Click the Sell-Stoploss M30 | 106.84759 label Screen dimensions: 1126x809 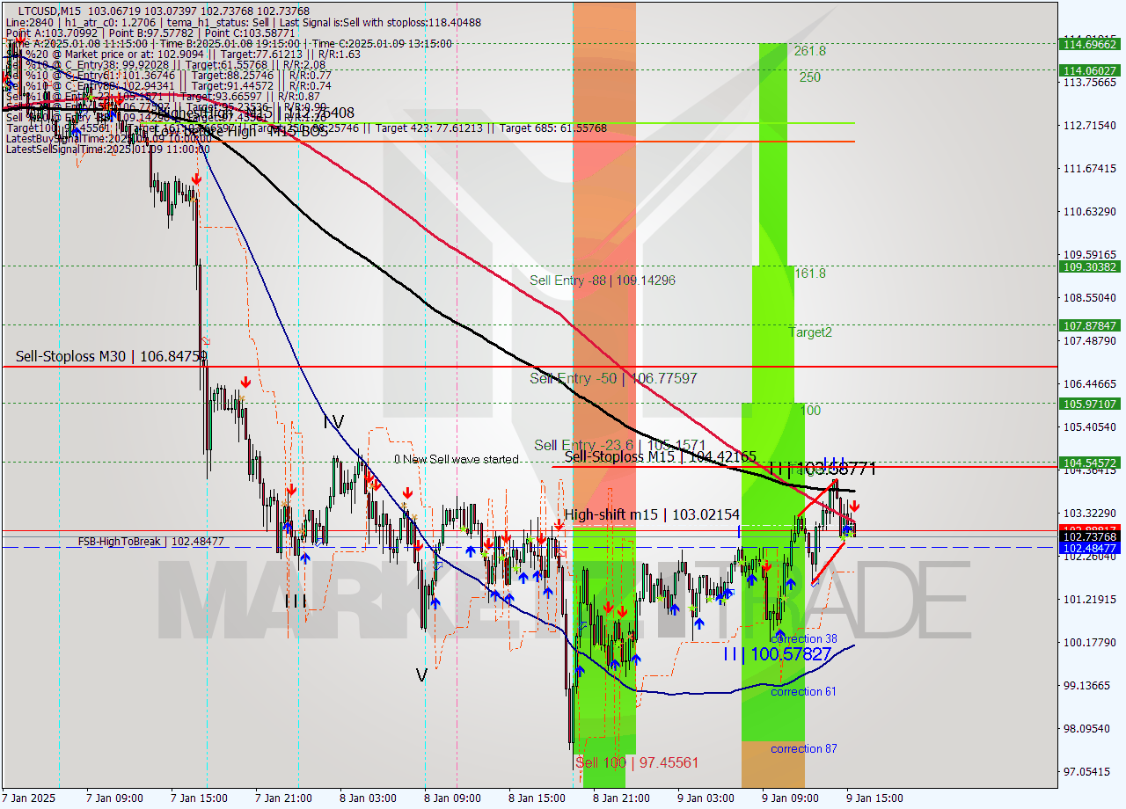tap(112, 356)
